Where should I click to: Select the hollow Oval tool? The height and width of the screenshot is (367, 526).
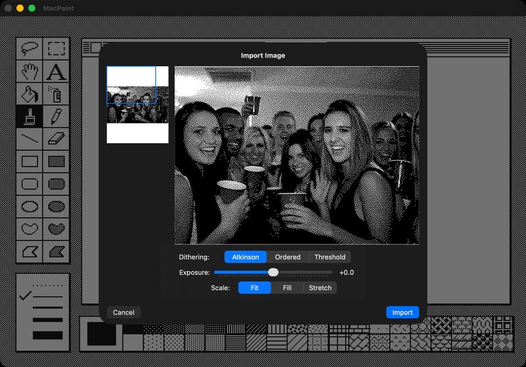30,206
